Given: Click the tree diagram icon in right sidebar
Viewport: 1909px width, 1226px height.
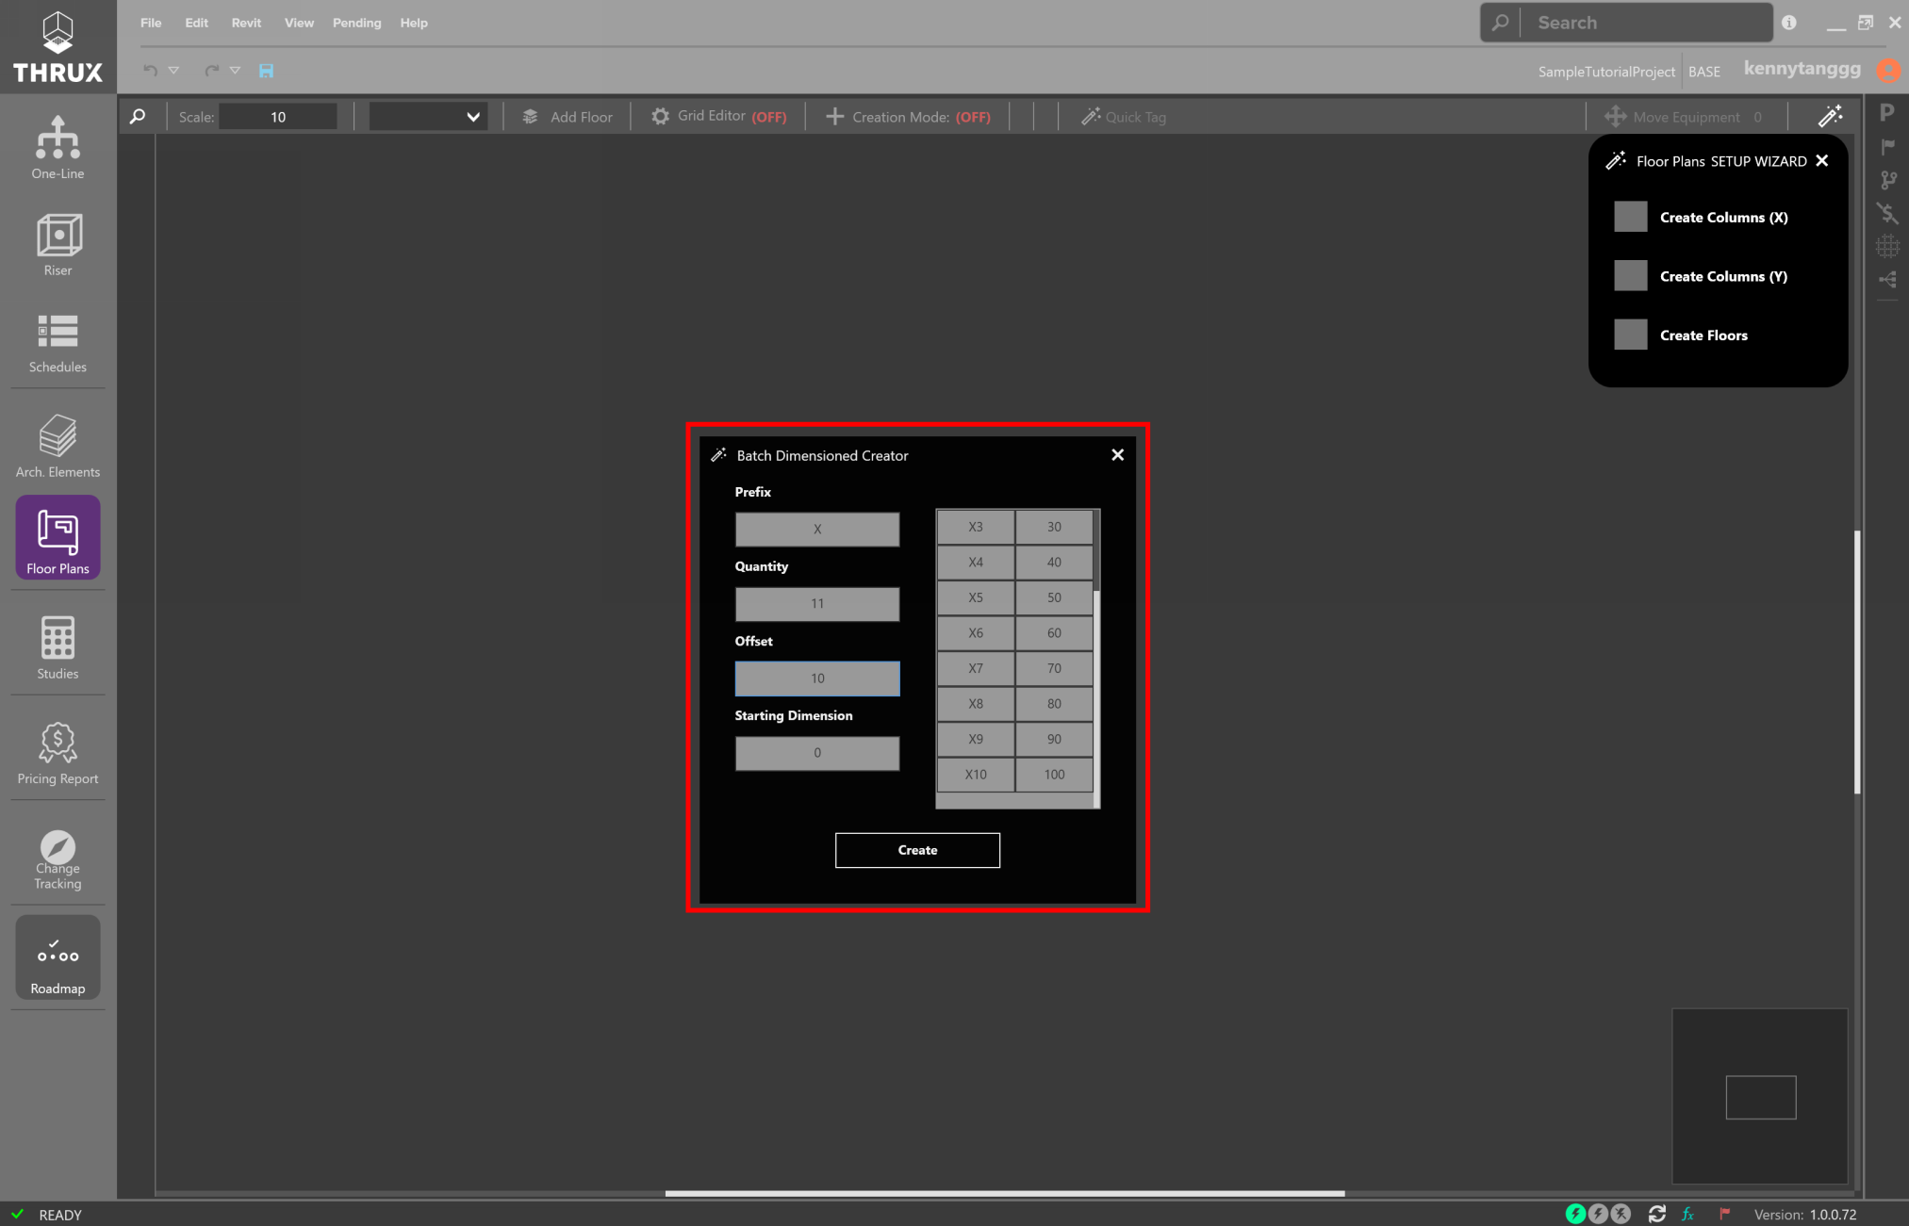Looking at the screenshot, I should [x=1887, y=280].
